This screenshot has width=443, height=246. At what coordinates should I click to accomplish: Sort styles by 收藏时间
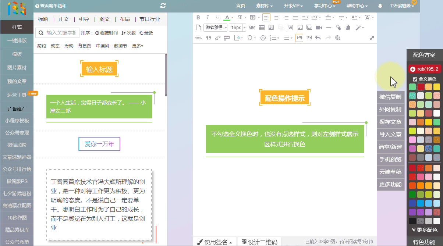[107, 33]
